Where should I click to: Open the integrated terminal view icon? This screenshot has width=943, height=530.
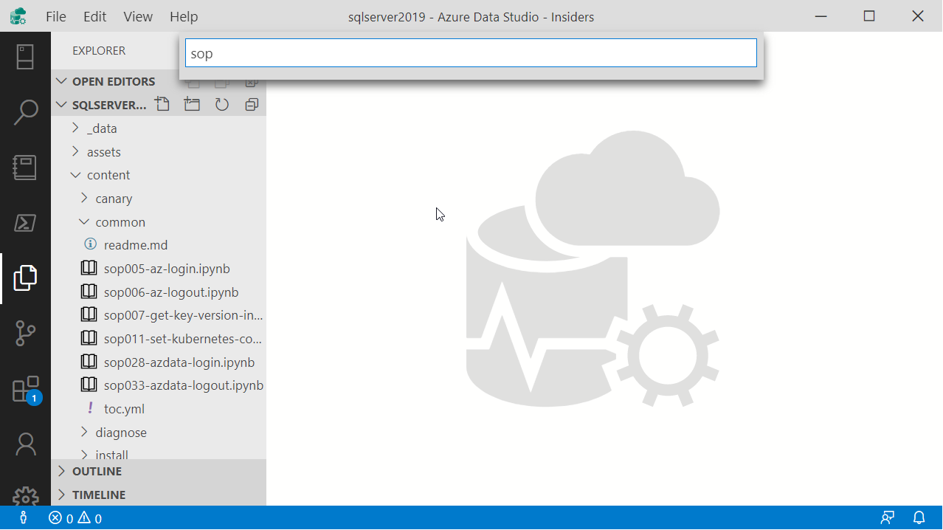click(x=26, y=221)
